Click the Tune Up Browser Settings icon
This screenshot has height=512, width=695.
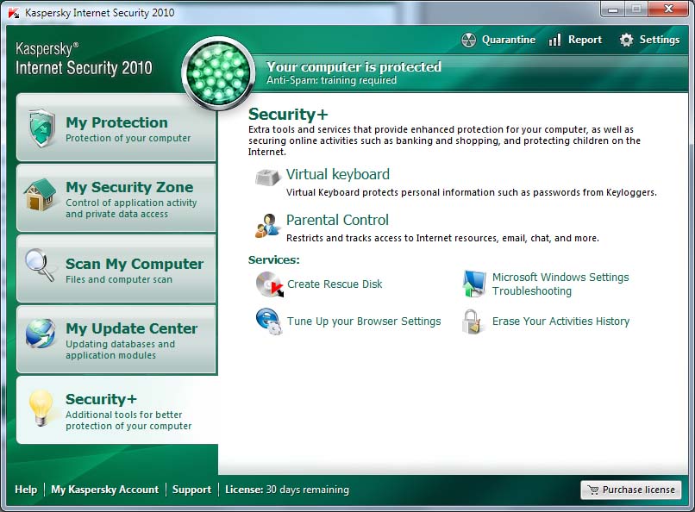tap(269, 322)
